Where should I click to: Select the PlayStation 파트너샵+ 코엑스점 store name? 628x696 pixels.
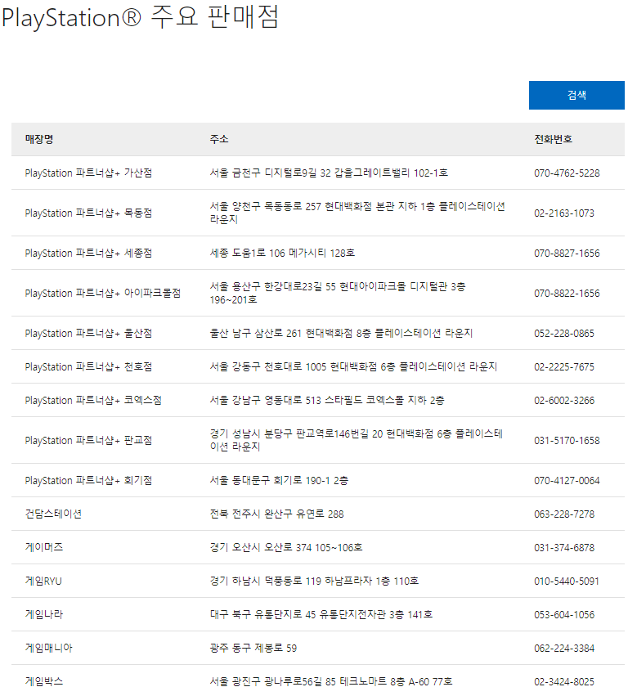click(93, 401)
